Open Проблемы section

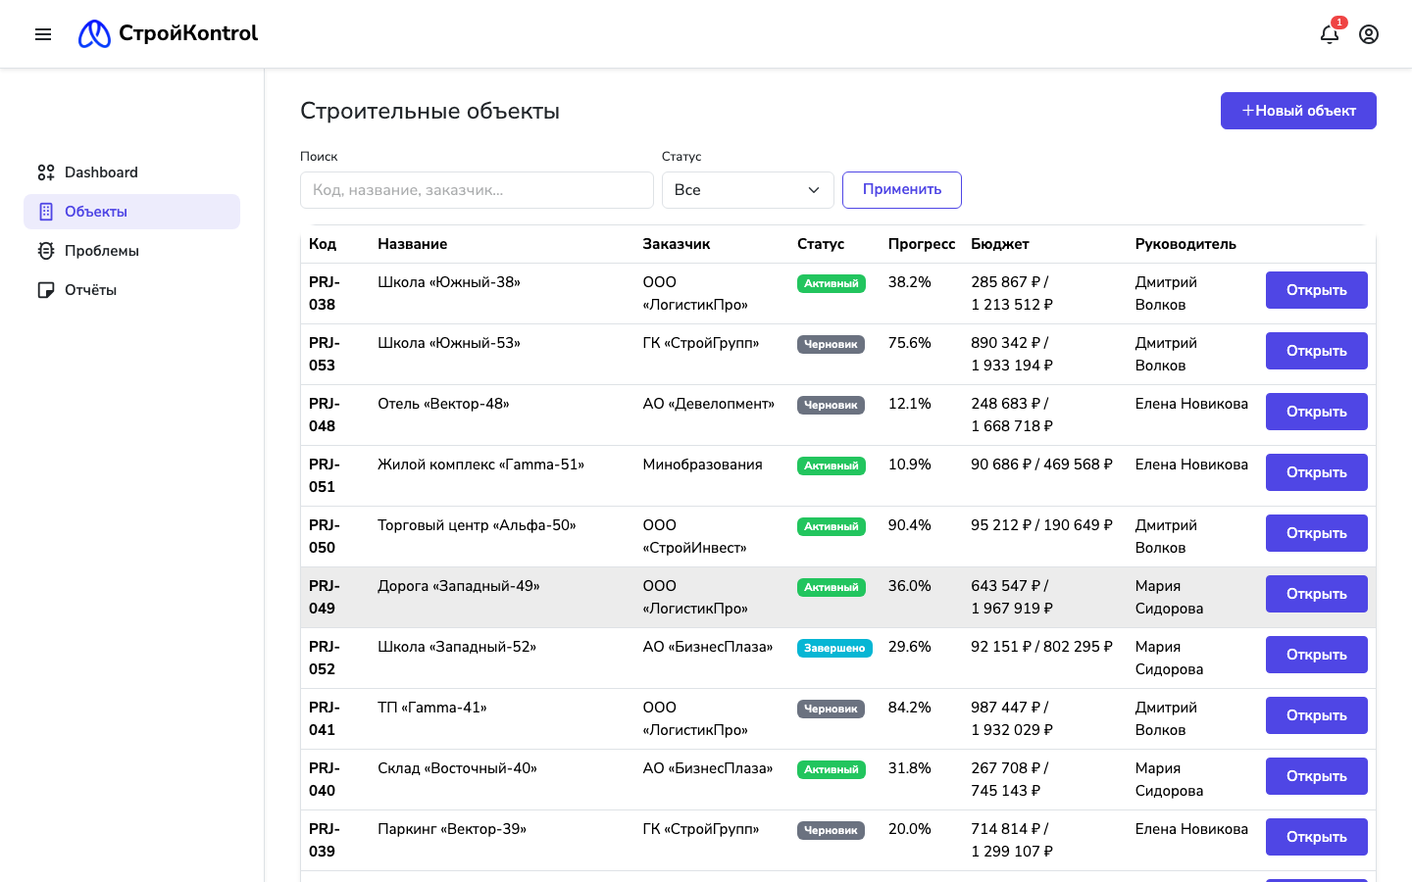[131, 251]
